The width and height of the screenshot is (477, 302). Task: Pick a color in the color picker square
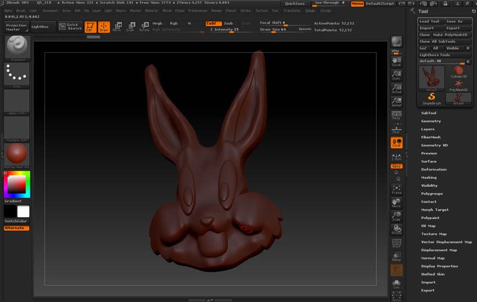[x=17, y=184]
